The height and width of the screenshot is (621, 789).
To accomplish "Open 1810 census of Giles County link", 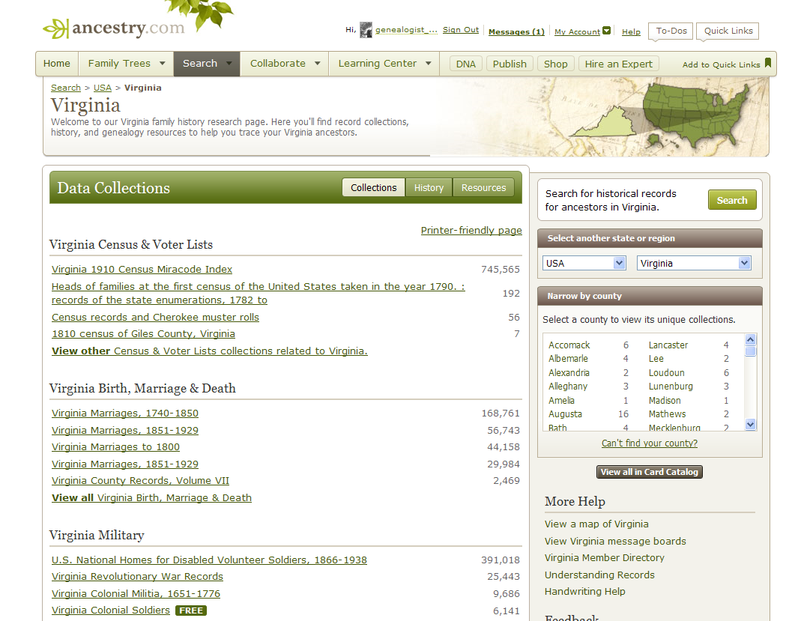I will pyautogui.click(x=143, y=333).
